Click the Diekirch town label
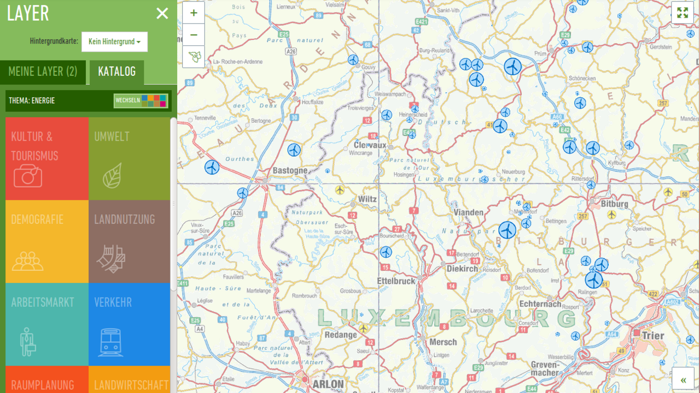Viewport: 700px width, 393px height. point(463,269)
